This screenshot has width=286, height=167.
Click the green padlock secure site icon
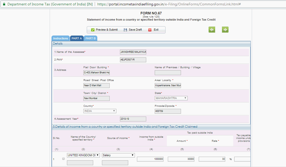click(4, 4)
